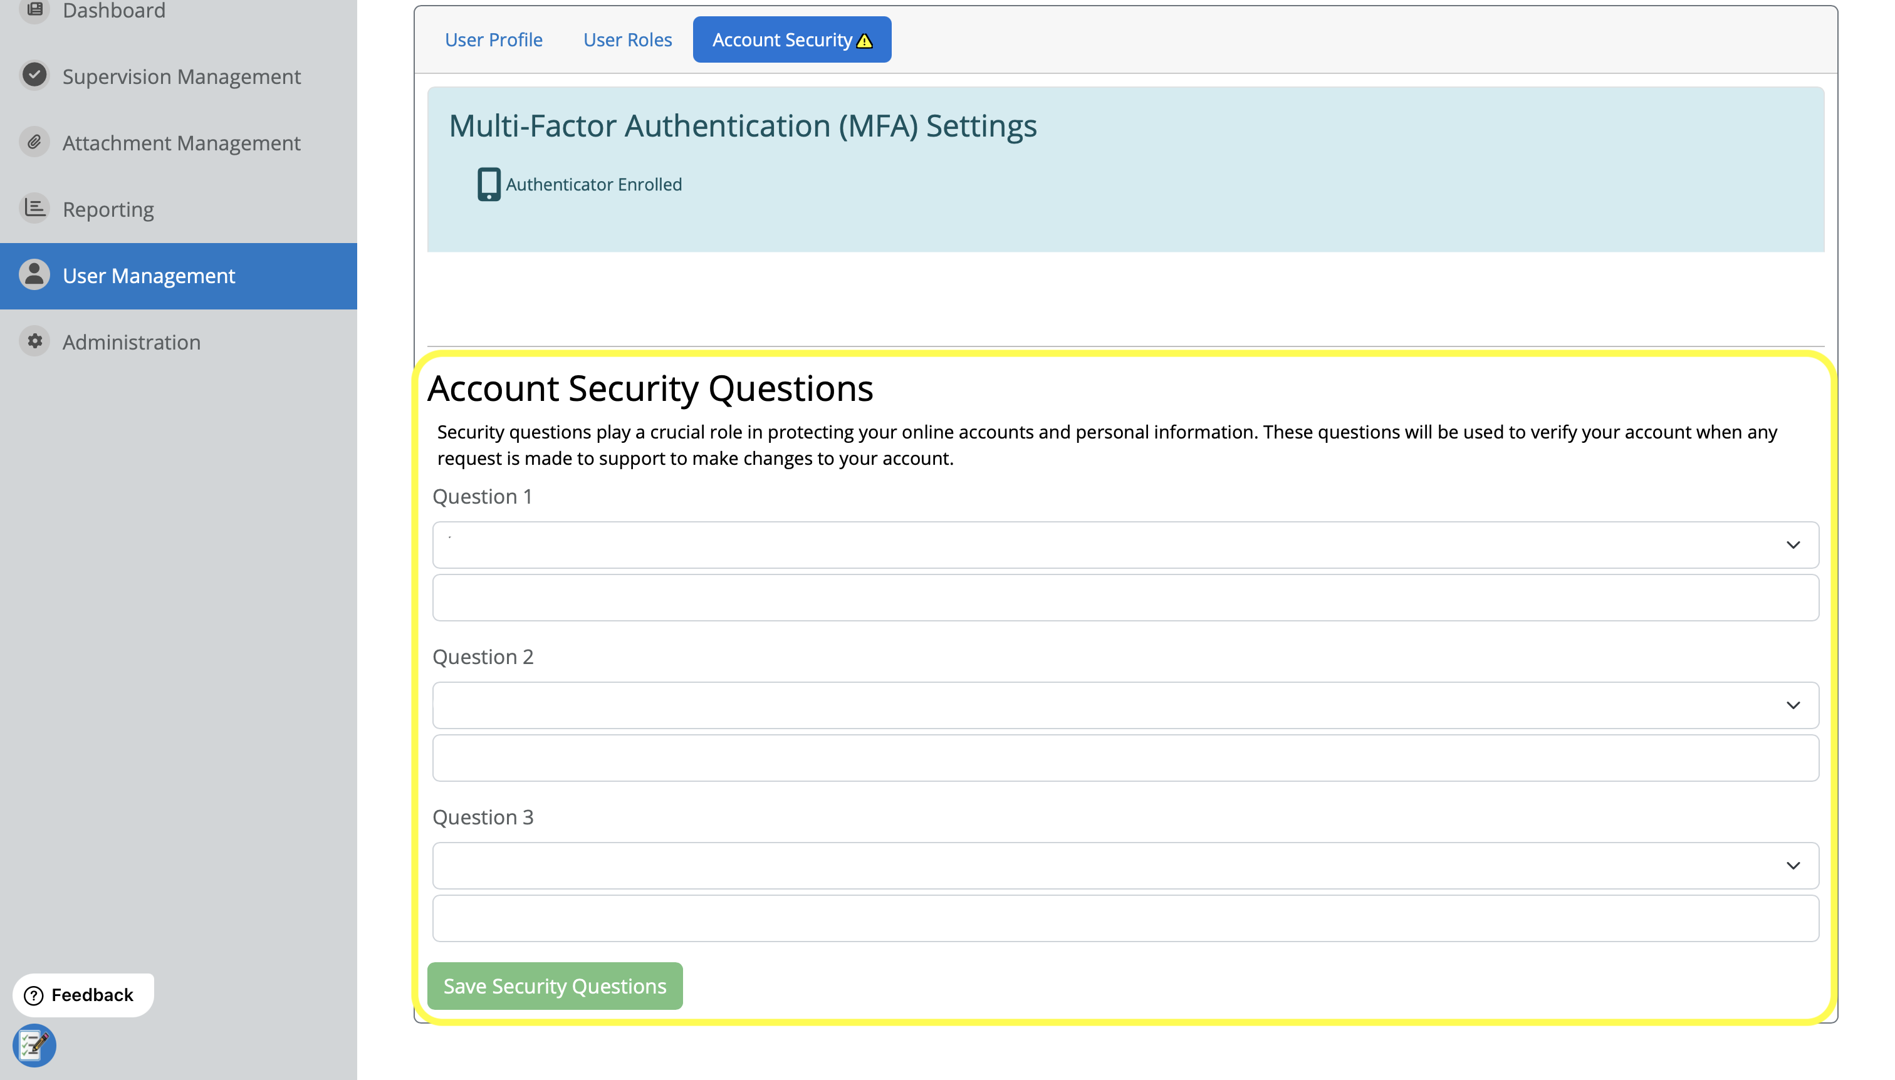Screen dimensions: 1895x1080
Task: Expand the Question 2 dropdown
Action: click(1125, 705)
